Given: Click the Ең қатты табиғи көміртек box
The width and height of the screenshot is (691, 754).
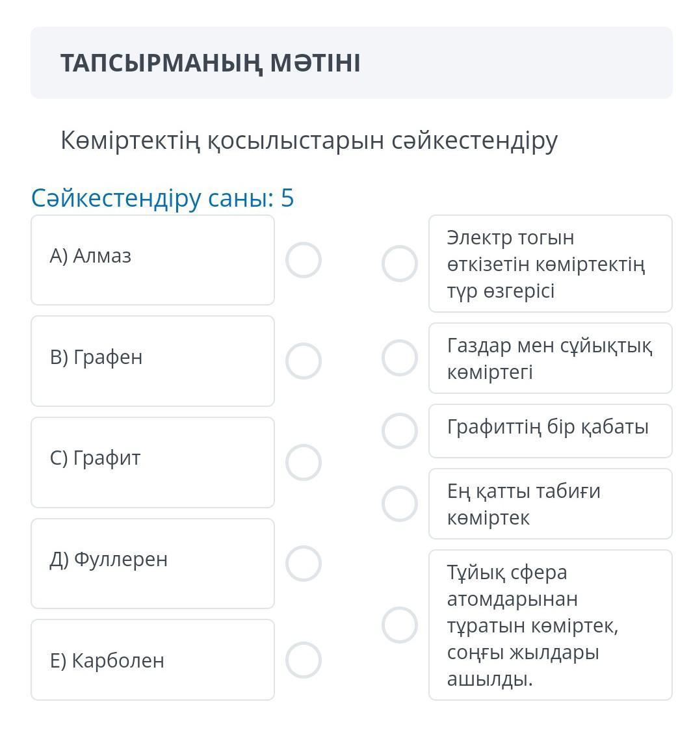Looking at the screenshot, I should point(550,504).
